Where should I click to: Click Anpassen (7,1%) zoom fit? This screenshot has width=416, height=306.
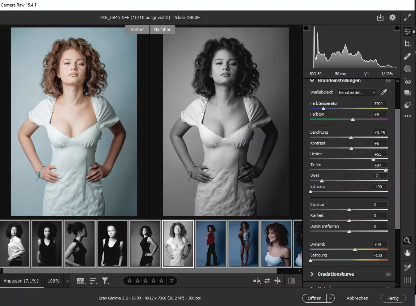[x=21, y=281]
